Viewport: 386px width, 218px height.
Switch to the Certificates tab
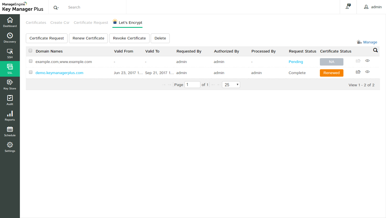pyautogui.click(x=36, y=23)
